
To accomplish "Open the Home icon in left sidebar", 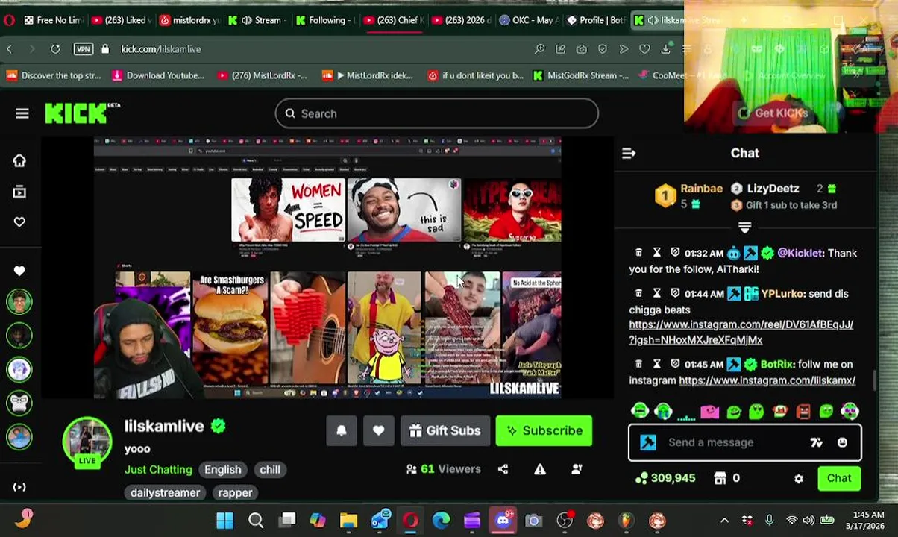I will tap(19, 161).
